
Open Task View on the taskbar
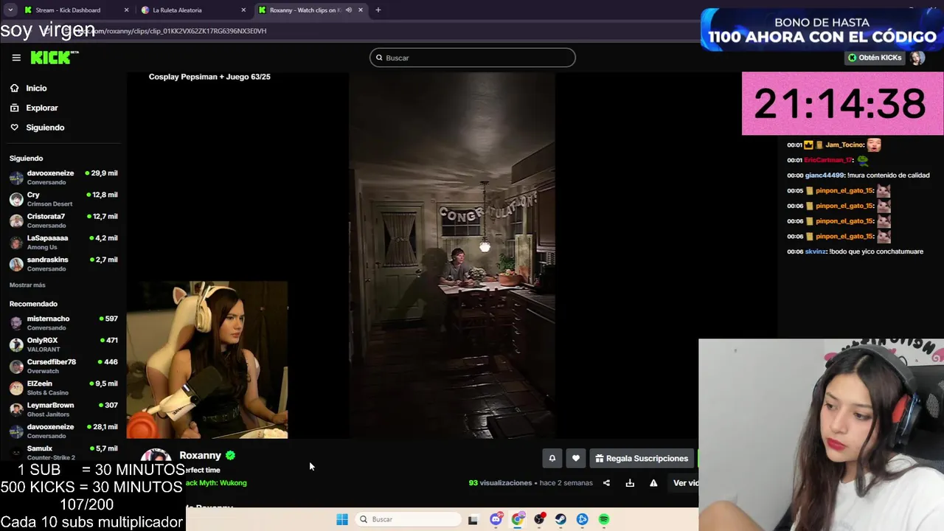coord(473,519)
